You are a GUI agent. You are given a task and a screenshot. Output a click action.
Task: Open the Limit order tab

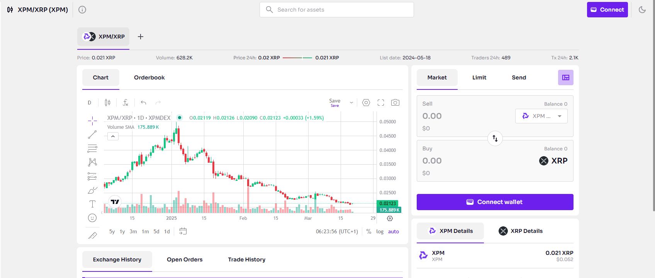pos(479,78)
